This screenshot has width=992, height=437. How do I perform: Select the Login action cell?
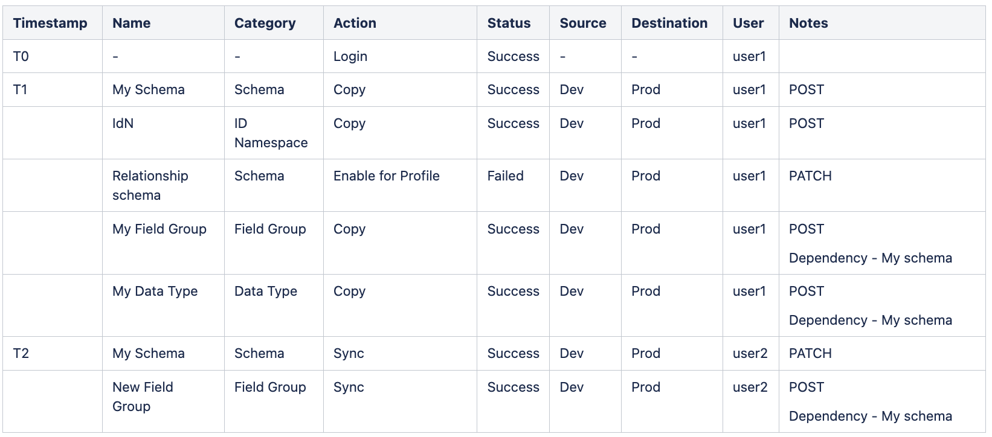click(x=350, y=56)
